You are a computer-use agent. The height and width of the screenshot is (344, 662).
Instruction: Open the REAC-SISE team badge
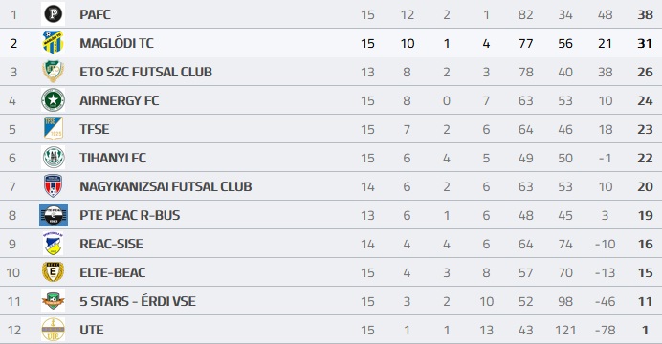pos(54,244)
